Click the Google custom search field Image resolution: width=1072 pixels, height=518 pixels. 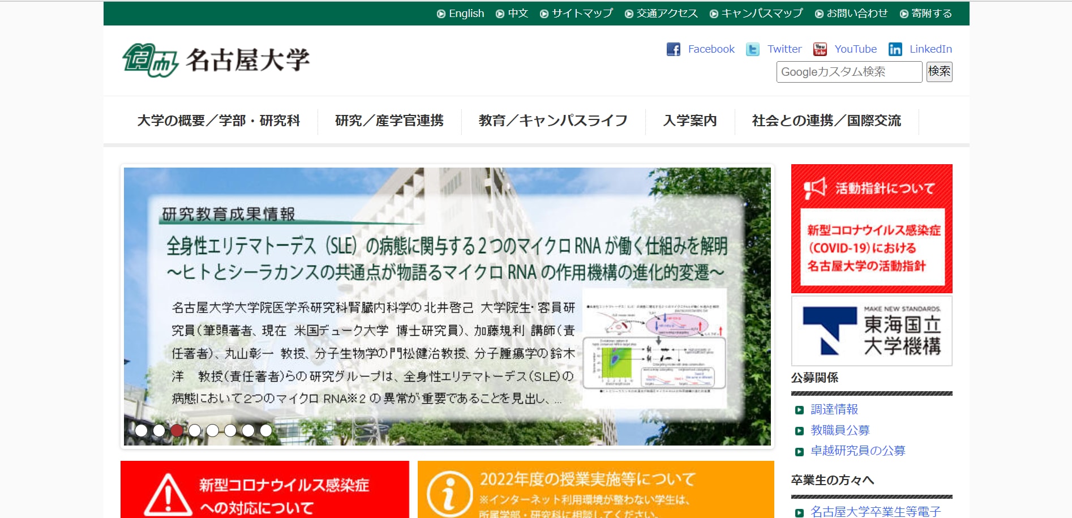[x=848, y=72]
